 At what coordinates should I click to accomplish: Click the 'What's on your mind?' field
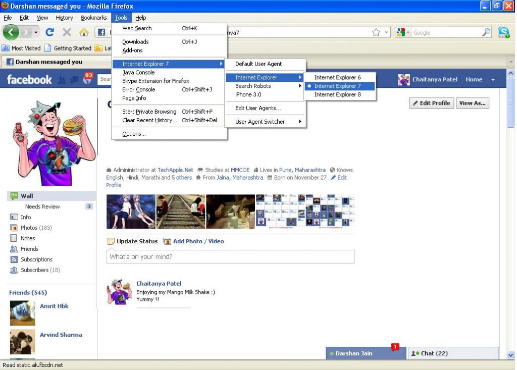tap(230, 257)
